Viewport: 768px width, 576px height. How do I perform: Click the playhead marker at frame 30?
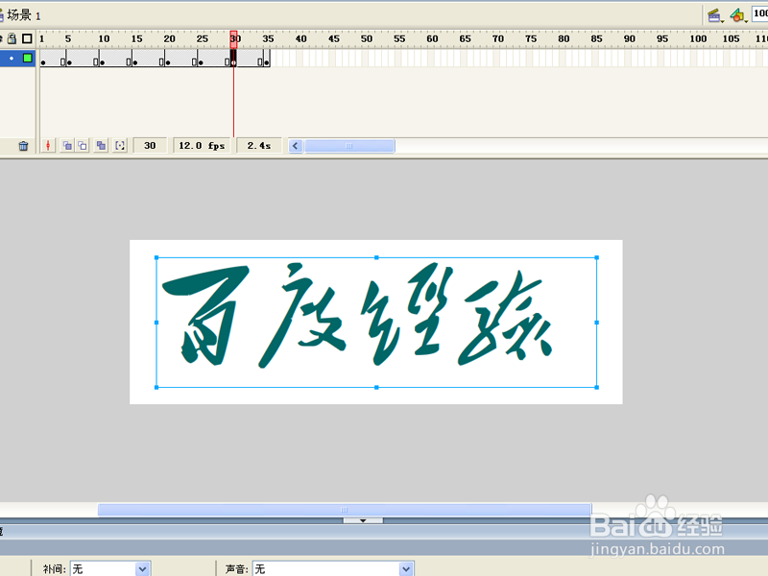(x=233, y=38)
